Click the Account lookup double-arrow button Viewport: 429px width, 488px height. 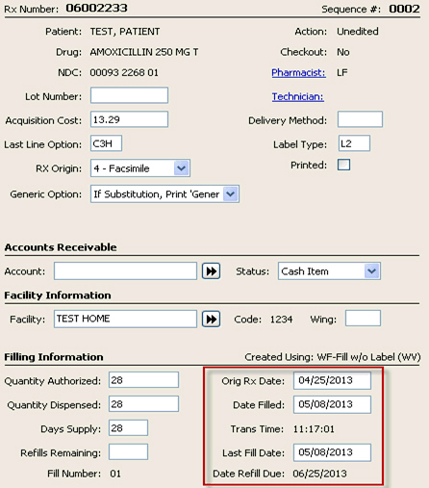[211, 271]
